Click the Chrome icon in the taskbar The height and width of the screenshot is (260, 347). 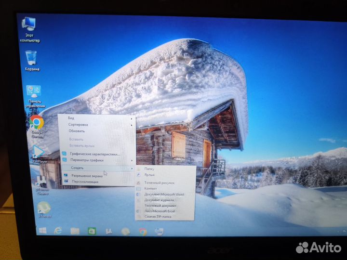click(143, 232)
